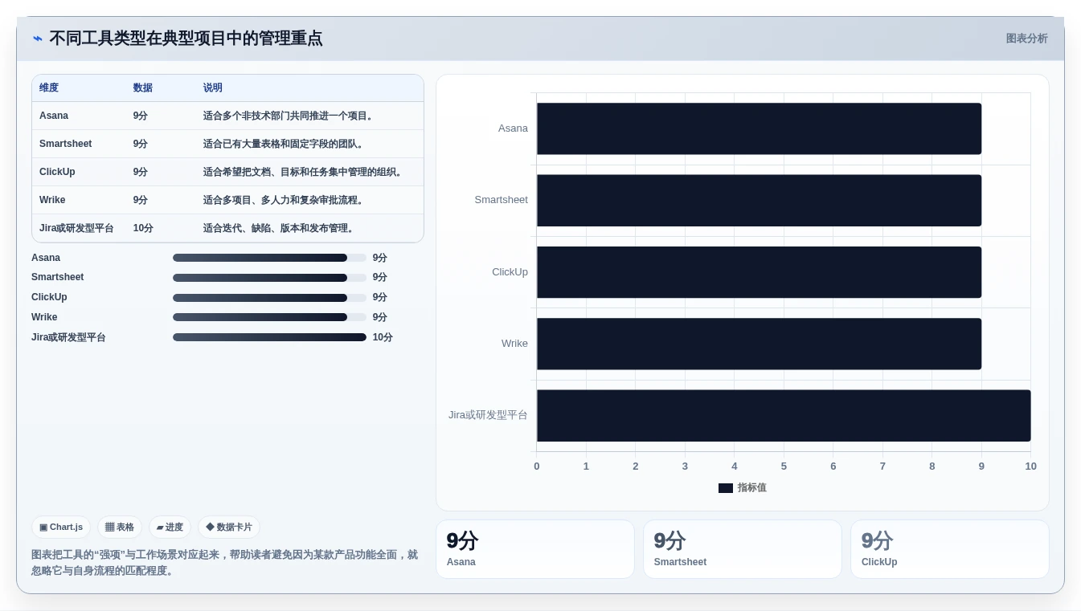Click the 指标值 legend label

752,488
